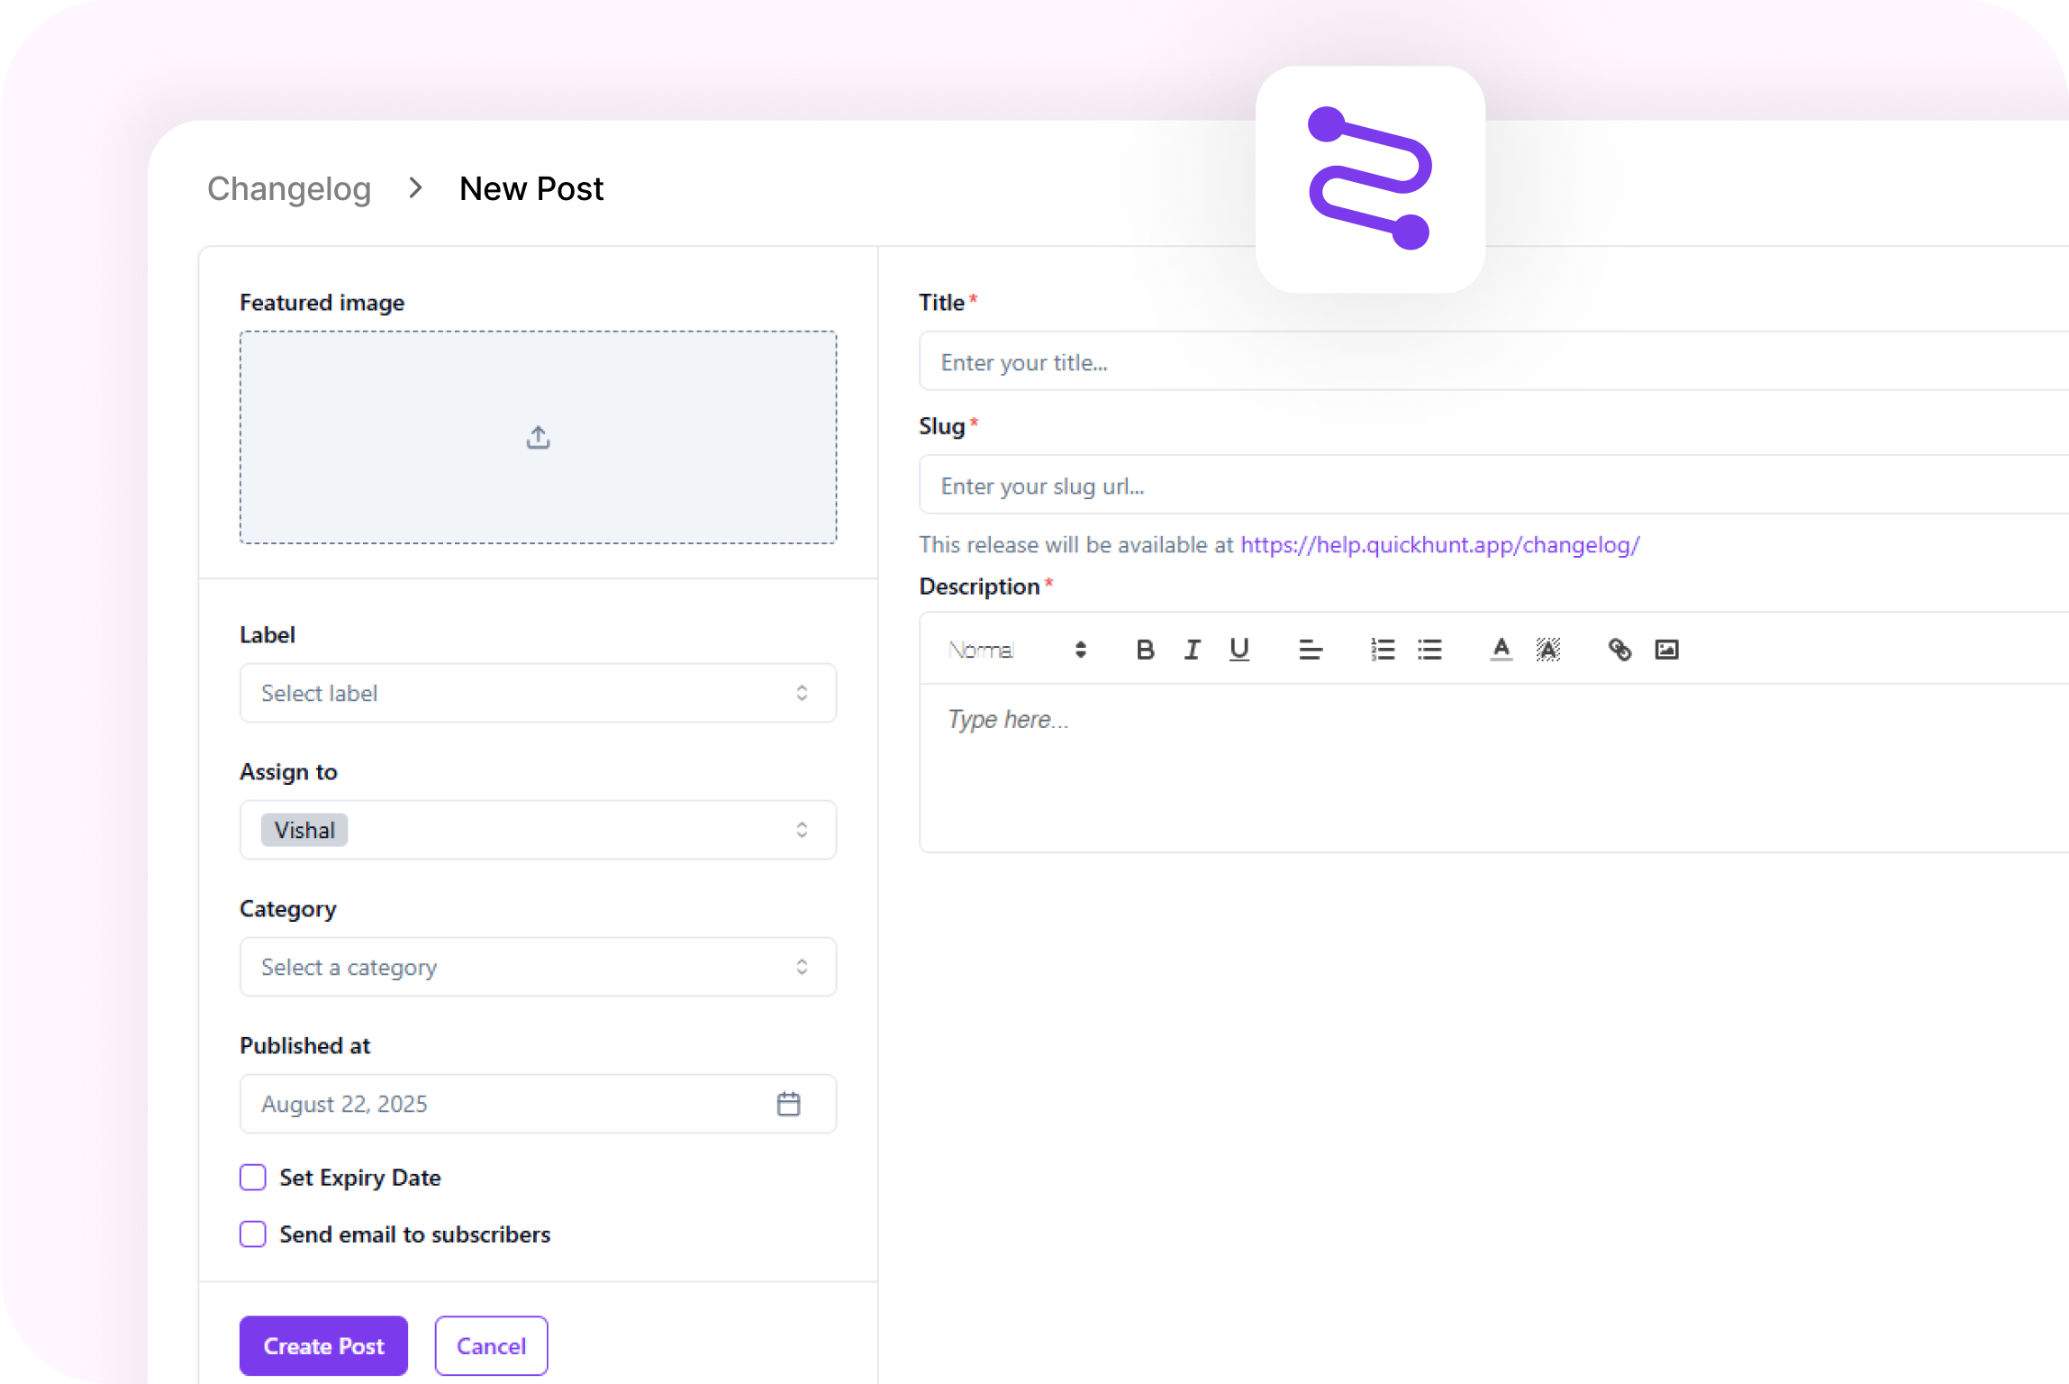
Task: Insert an image into the description
Action: click(x=1666, y=650)
